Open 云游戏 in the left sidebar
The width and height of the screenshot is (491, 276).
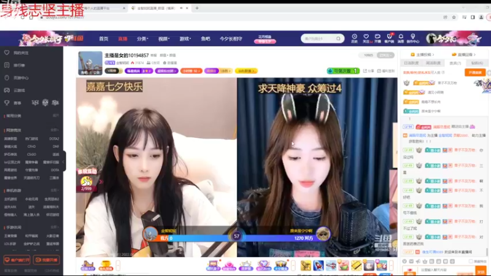click(x=19, y=90)
